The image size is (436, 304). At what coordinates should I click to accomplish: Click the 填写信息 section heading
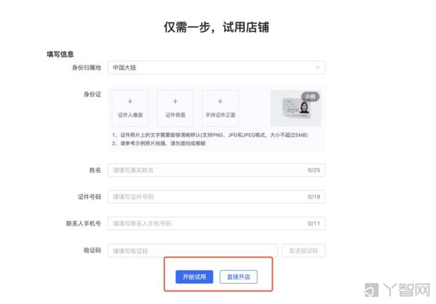(x=60, y=53)
